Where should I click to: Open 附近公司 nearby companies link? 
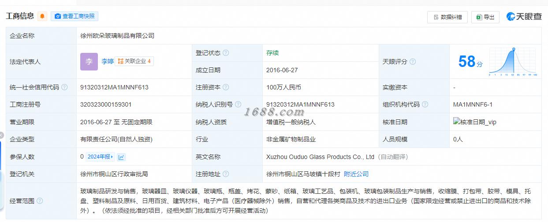point(356,174)
